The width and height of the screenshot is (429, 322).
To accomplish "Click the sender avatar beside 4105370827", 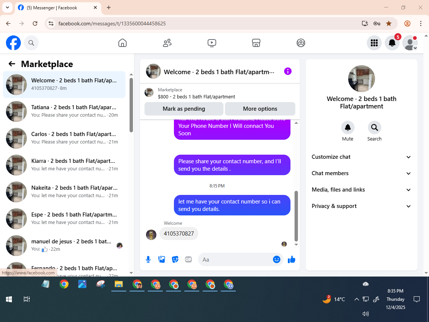I will click(x=151, y=235).
